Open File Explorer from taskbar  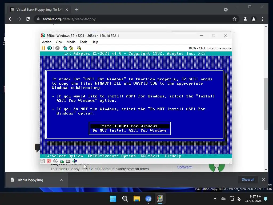click(x=137, y=199)
